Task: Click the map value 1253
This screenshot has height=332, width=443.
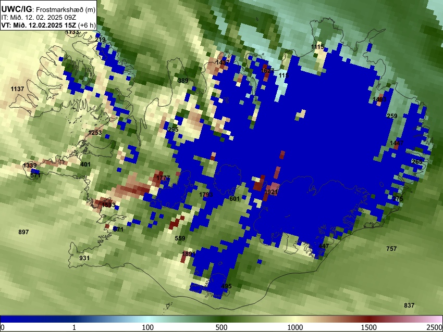Action: click(95, 133)
